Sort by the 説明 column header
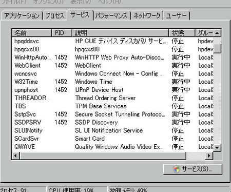Viewport: 231px width, 192px height. point(120,33)
